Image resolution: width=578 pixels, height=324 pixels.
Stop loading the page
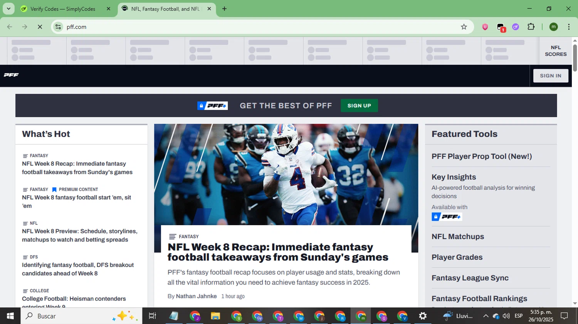(x=40, y=27)
